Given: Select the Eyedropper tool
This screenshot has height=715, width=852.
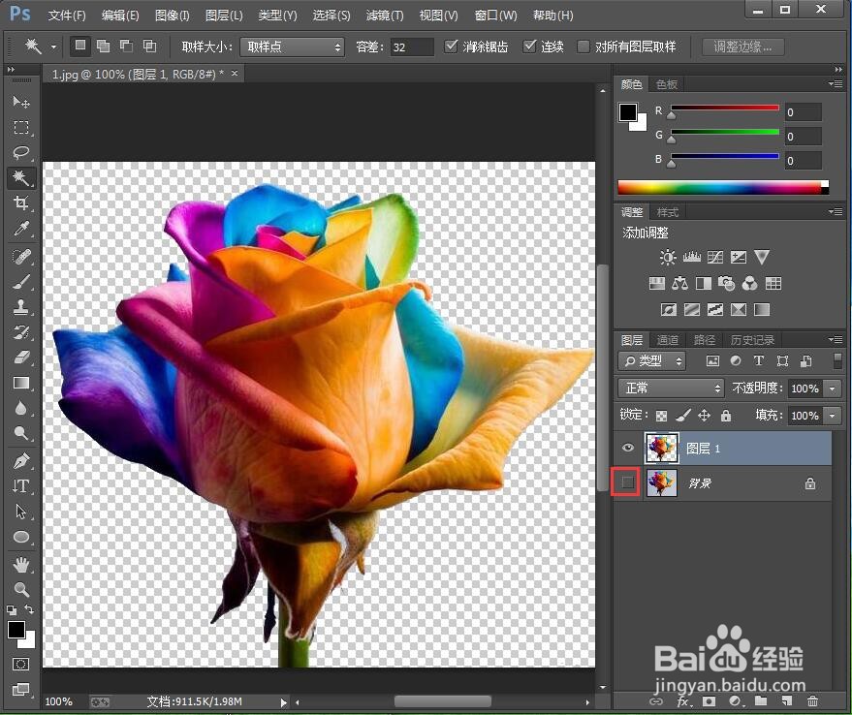Looking at the screenshot, I should (21, 229).
